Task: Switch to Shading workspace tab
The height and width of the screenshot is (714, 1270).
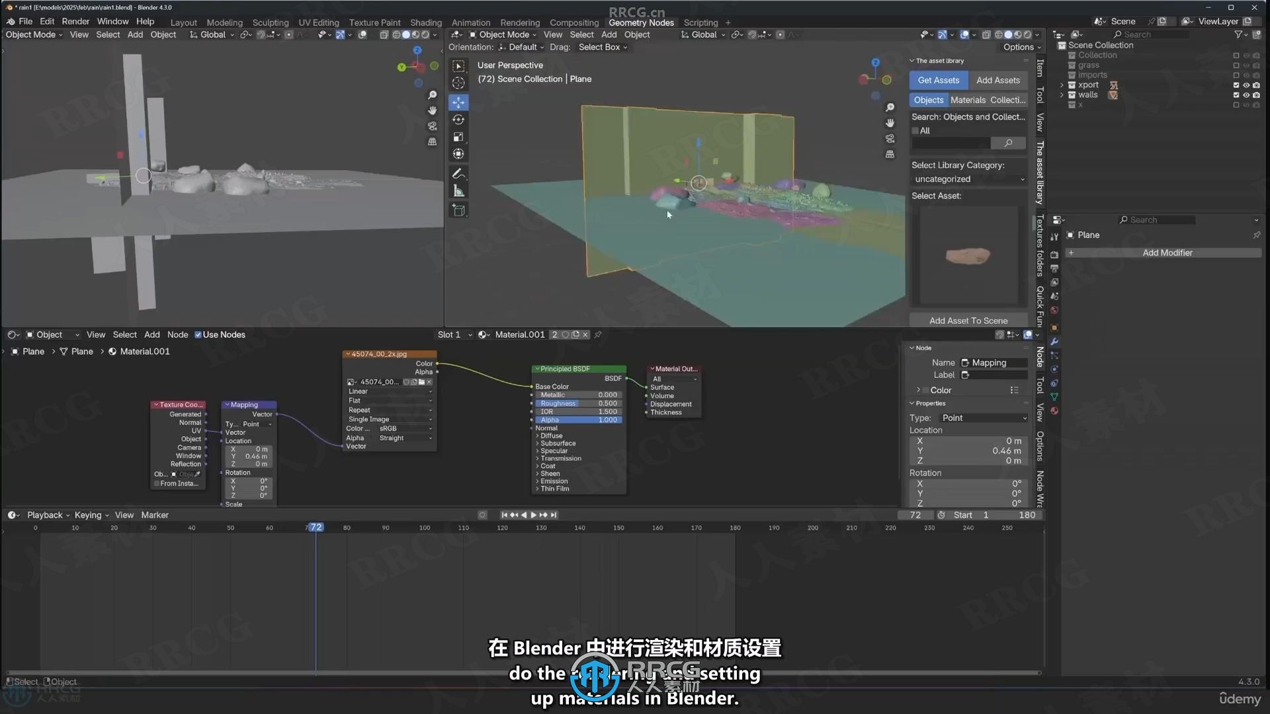Action: tap(425, 22)
